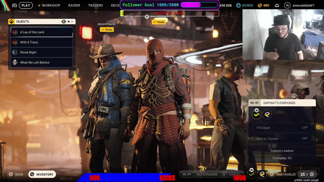The image size is (324, 182).
Task: Open the SmKnxGODSGIFT profile name
Action: click(x=303, y=5)
